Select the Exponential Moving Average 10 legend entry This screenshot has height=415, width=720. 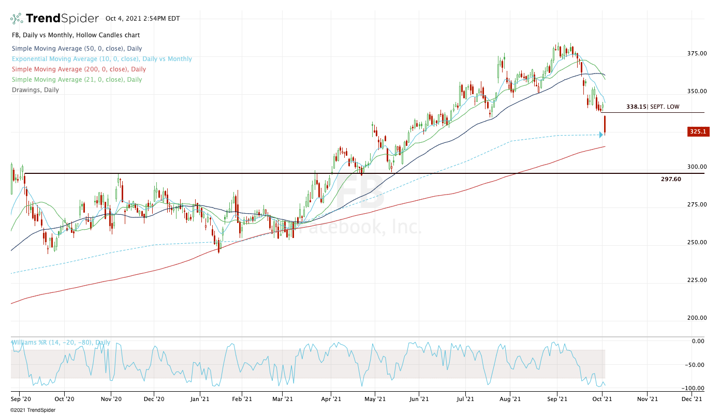[x=101, y=59]
